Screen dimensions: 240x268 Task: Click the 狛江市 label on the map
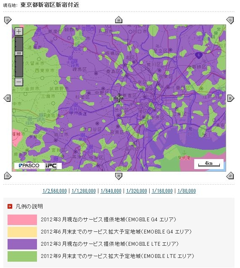(61, 135)
